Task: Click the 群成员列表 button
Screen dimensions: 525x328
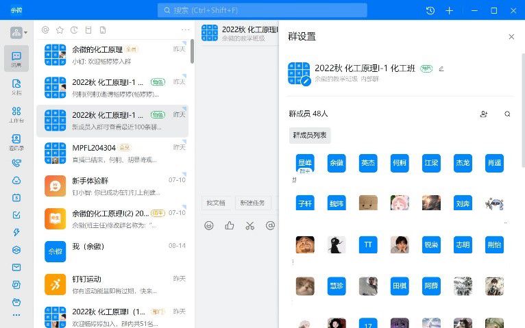Action: (x=310, y=135)
